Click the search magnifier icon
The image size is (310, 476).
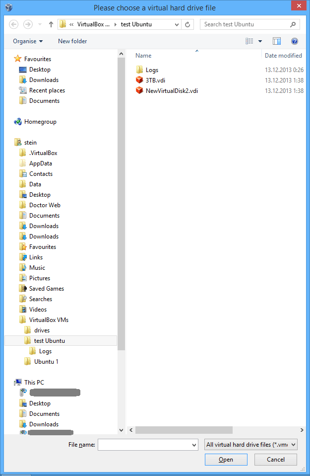293,24
